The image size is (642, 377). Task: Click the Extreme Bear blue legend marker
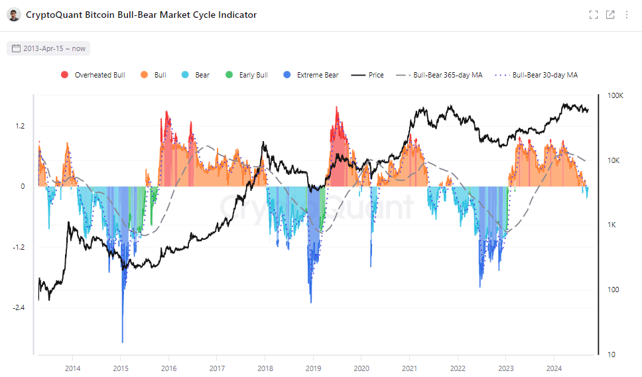(286, 75)
